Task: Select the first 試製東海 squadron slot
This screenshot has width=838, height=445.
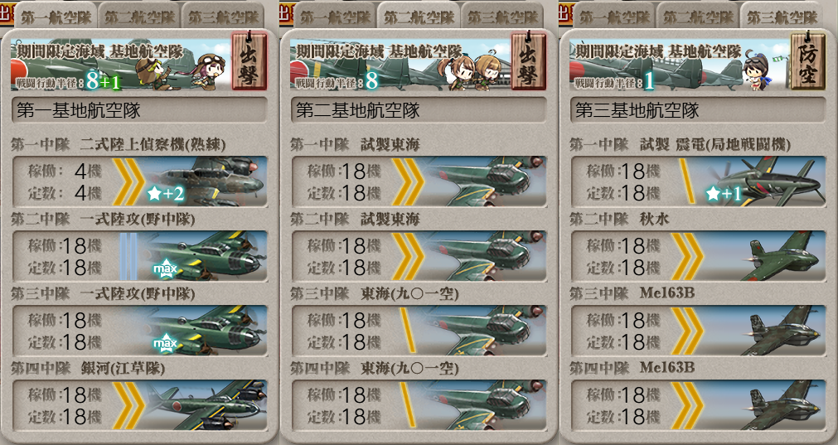Action: [419, 181]
